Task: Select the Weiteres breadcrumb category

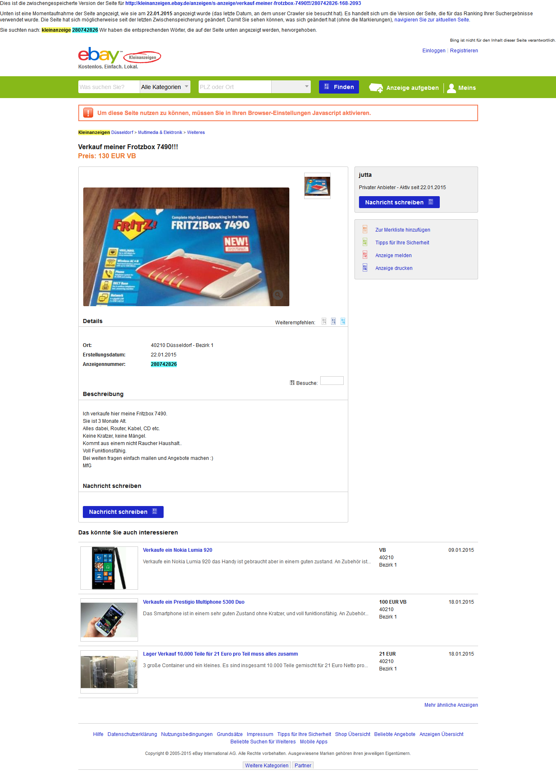Action: [x=196, y=132]
